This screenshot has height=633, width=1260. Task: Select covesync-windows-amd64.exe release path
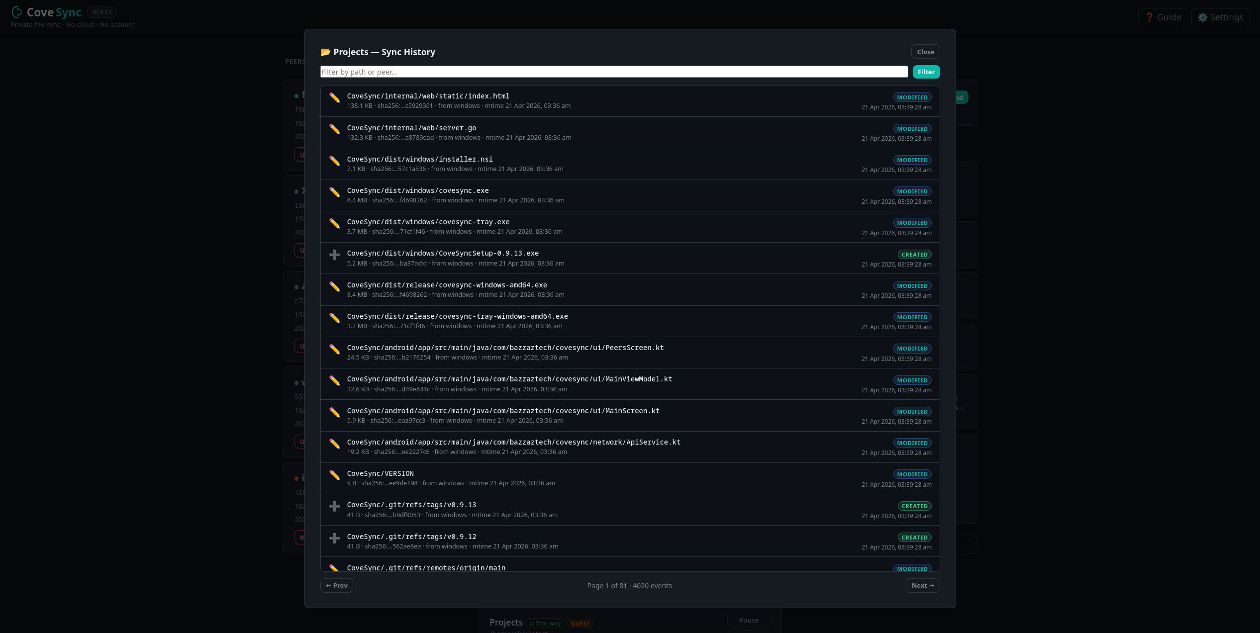click(447, 285)
